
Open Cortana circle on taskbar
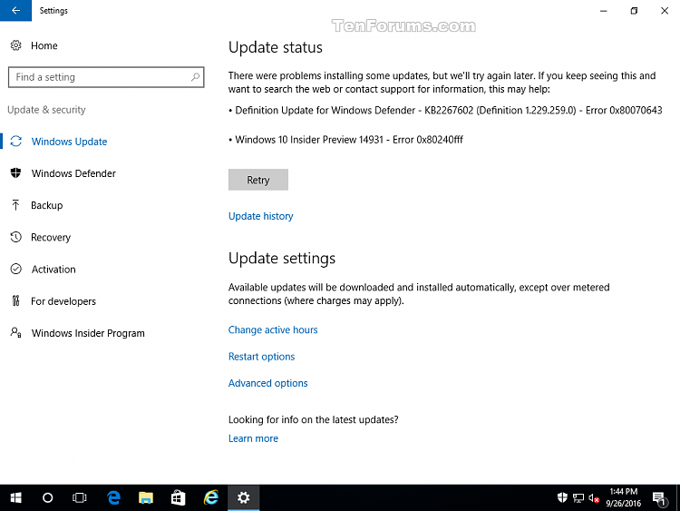coord(48,498)
